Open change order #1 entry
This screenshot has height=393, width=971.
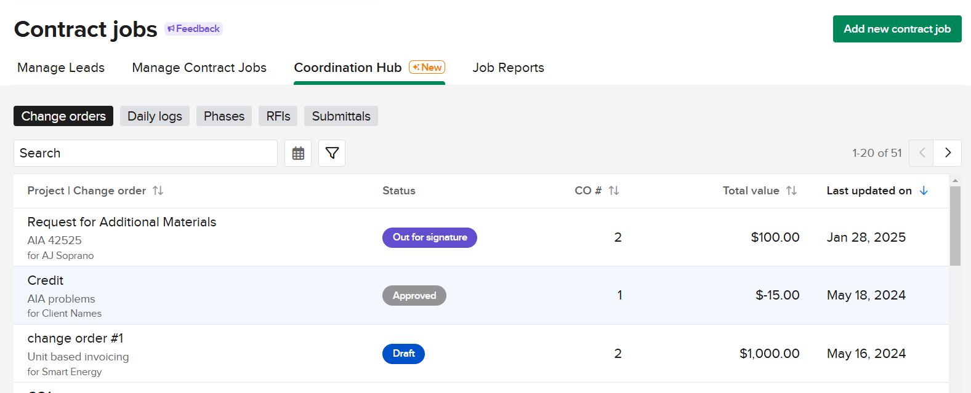[75, 338]
